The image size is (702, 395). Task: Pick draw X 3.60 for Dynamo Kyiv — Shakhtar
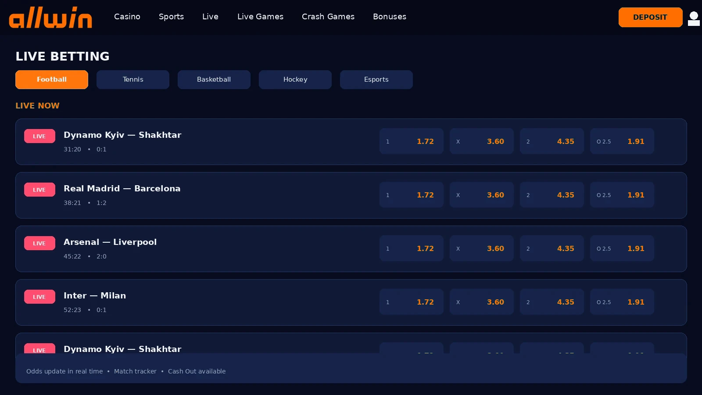coord(482,141)
